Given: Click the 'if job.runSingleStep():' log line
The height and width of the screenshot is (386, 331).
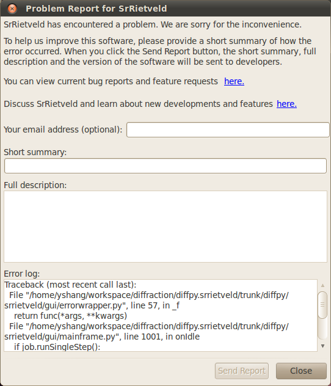Looking at the screenshot, I should pos(57,347).
